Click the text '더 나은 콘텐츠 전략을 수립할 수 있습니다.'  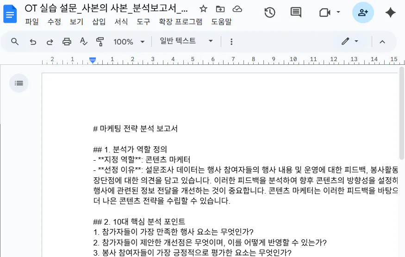(162, 201)
